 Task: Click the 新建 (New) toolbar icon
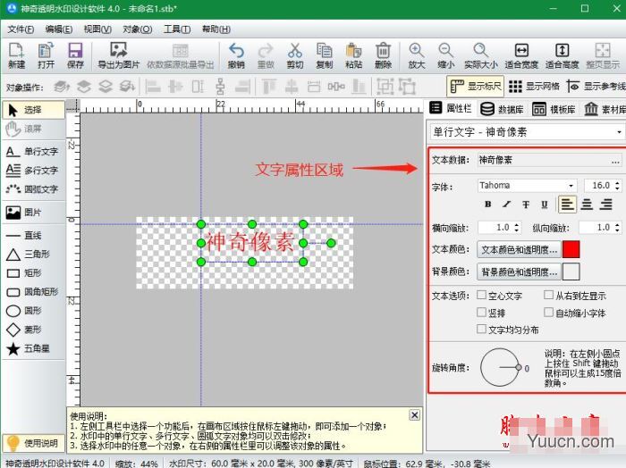(x=16, y=55)
